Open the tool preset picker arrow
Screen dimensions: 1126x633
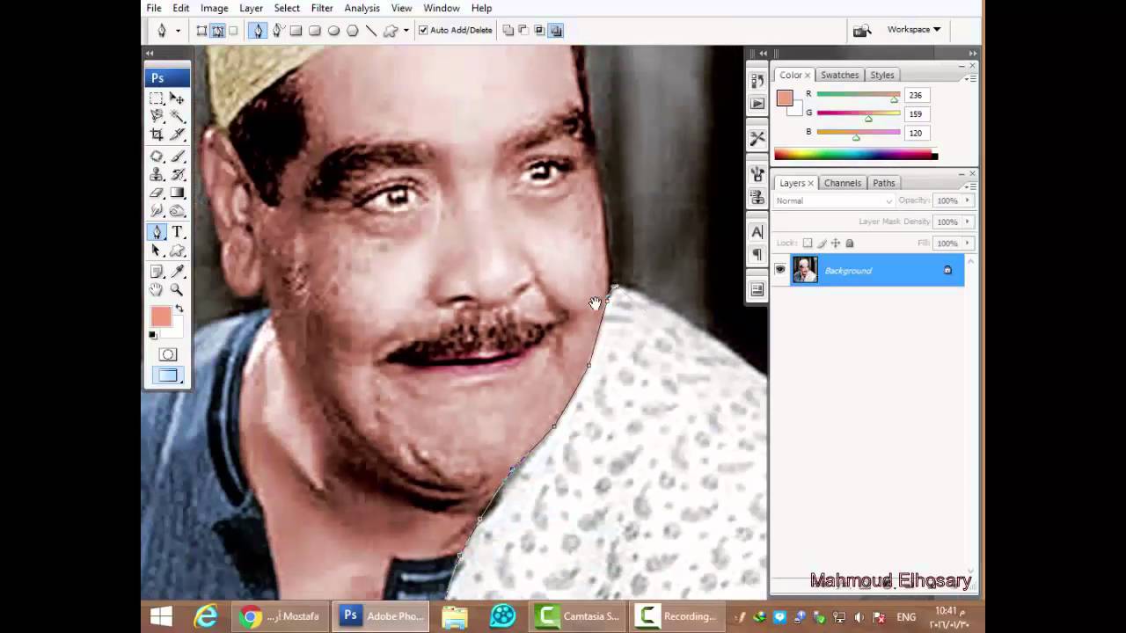click(177, 31)
